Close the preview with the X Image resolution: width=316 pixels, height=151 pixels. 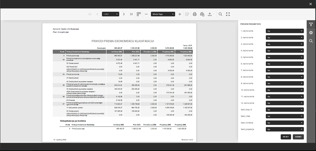coord(311,4)
